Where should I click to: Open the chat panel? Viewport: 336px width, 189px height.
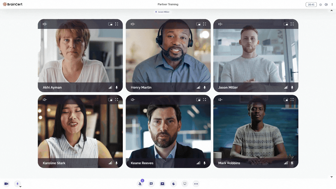point(151,184)
